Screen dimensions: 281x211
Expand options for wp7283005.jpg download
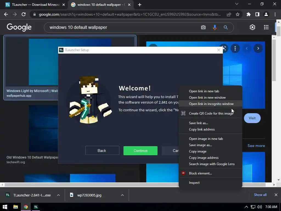(122, 195)
